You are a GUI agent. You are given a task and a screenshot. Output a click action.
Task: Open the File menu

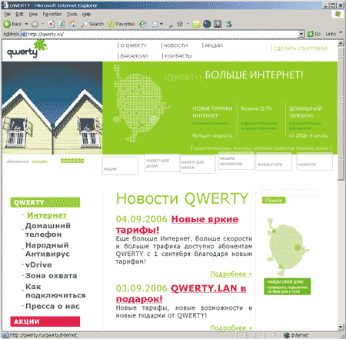point(8,15)
